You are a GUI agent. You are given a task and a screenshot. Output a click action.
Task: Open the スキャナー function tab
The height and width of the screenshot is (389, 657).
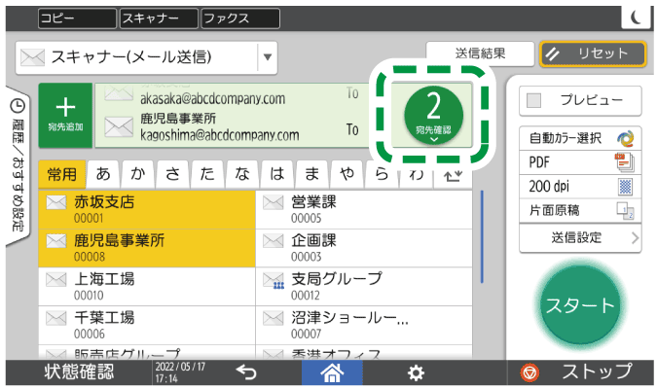pyautogui.click(x=159, y=18)
